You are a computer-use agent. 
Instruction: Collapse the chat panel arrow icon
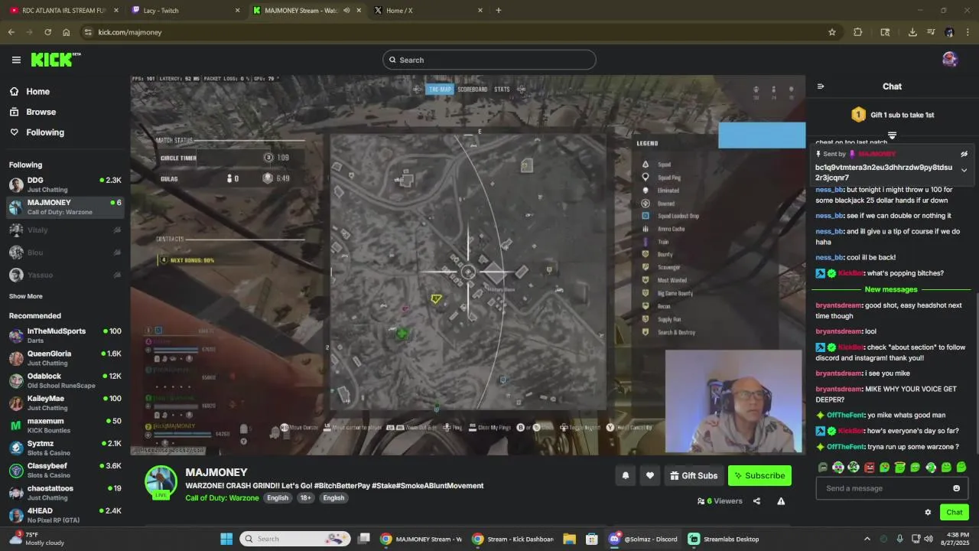[821, 86]
